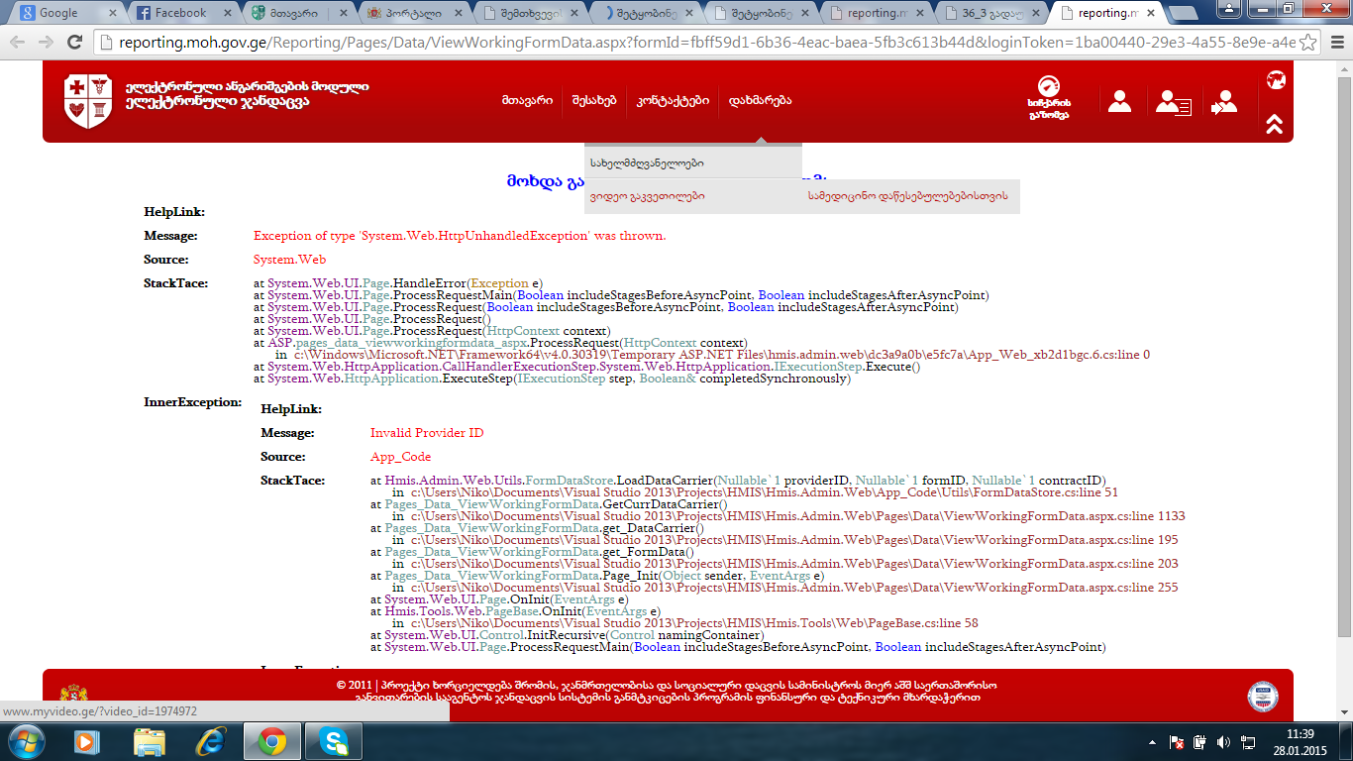The image size is (1353, 761).
Task: Click the globe icon at header corner
Action: click(x=1276, y=80)
